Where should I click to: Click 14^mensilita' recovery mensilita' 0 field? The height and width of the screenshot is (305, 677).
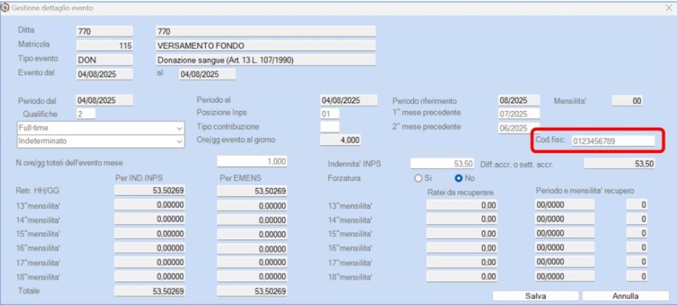[x=637, y=219]
